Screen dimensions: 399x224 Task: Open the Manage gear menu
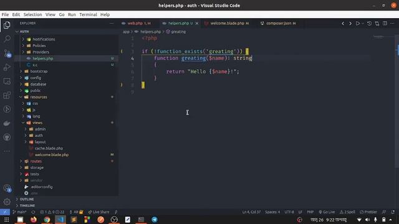pyautogui.click(x=7, y=202)
